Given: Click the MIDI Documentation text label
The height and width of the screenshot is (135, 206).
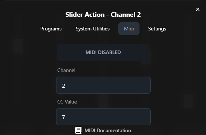Looking at the screenshot, I should [x=108, y=130].
